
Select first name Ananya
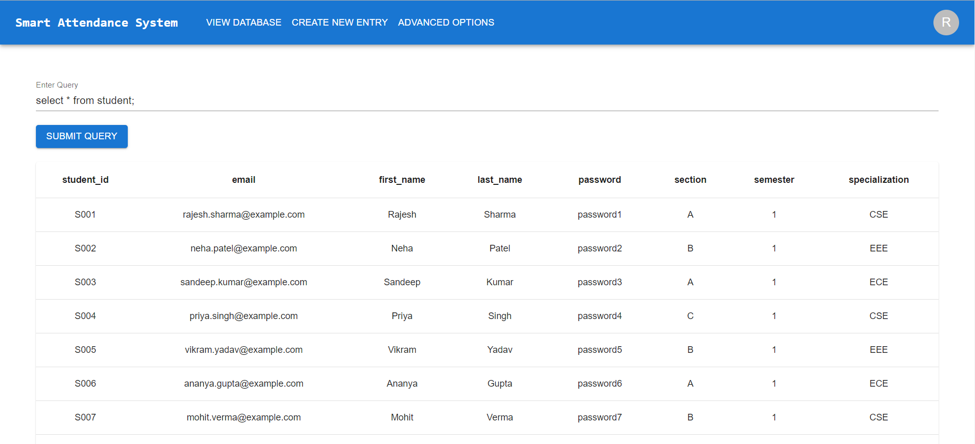coord(402,384)
